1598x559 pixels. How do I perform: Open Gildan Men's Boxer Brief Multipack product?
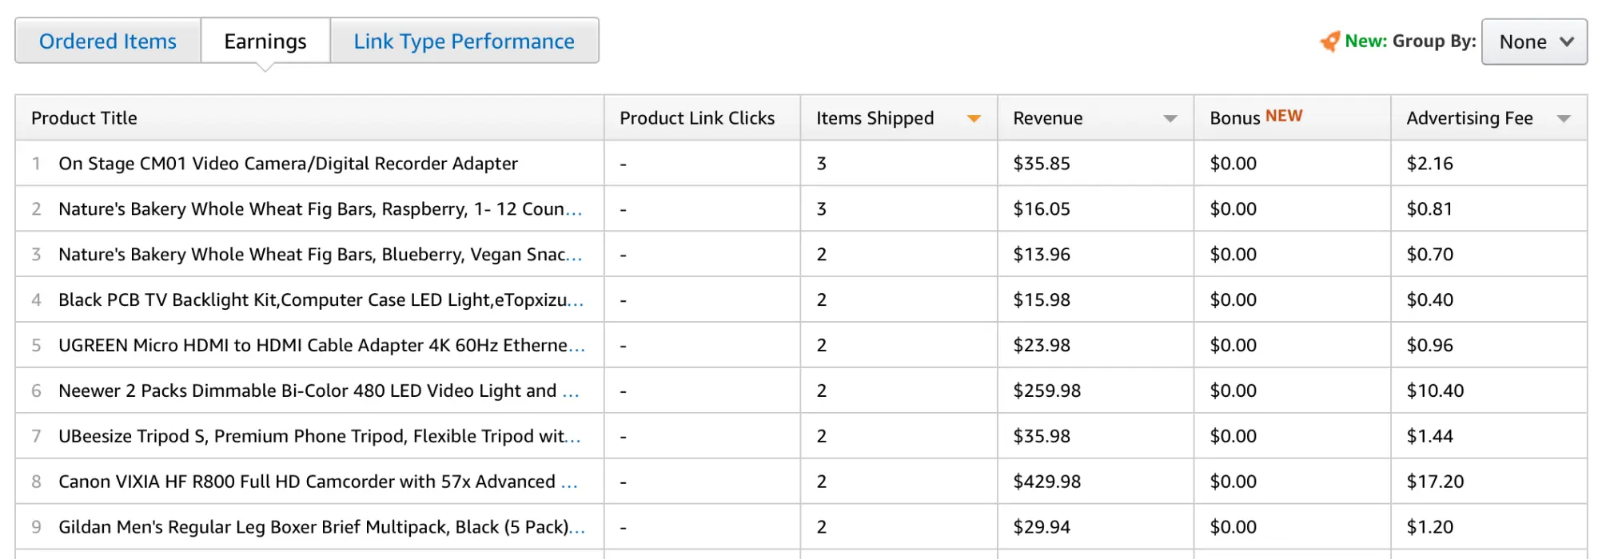coord(313,528)
